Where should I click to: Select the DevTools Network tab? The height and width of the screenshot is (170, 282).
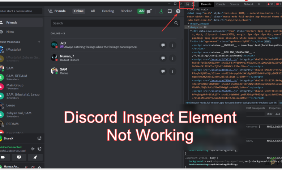click(x=248, y=4)
